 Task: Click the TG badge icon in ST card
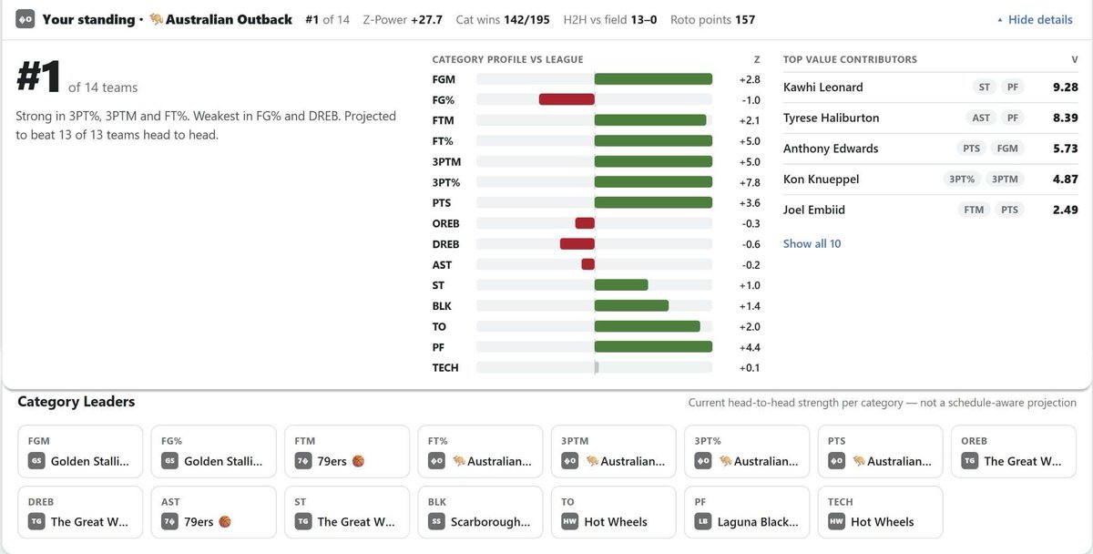tap(303, 522)
